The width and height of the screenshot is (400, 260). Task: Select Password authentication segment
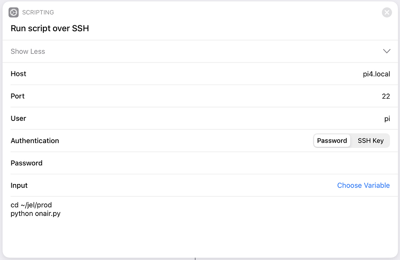pos(332,141)
